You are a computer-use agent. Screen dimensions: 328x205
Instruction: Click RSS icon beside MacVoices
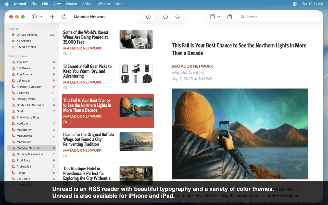click(x=13, y=142)
